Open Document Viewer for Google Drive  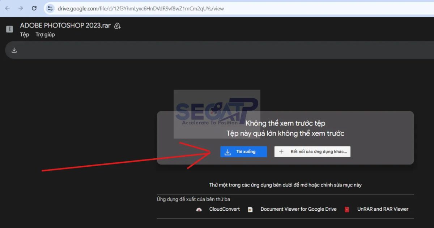[x=298, y=209]
